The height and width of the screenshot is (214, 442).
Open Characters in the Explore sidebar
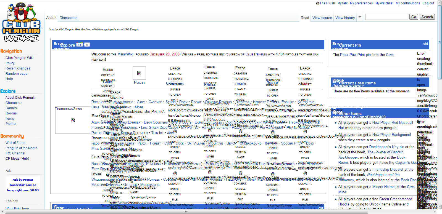pos(14,103)
